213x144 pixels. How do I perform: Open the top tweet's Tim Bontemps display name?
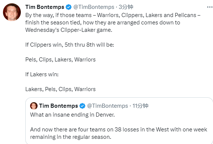click(x=45, y=7)
